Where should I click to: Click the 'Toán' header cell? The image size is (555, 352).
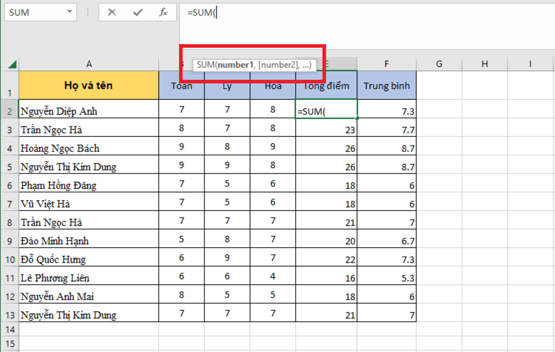[x=181, y=85]
